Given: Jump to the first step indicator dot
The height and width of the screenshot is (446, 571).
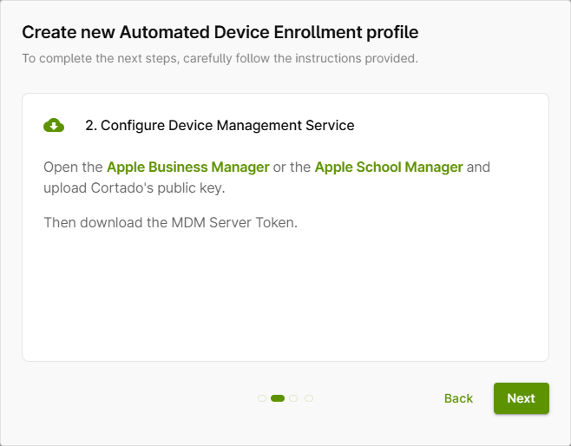Looking at the screenshot, I should coord(262,398).
